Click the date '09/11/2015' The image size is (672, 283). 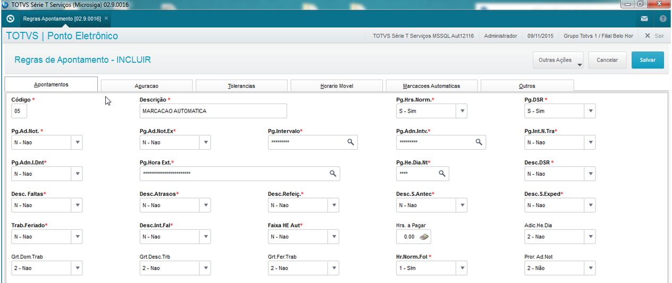coord(541,36)
